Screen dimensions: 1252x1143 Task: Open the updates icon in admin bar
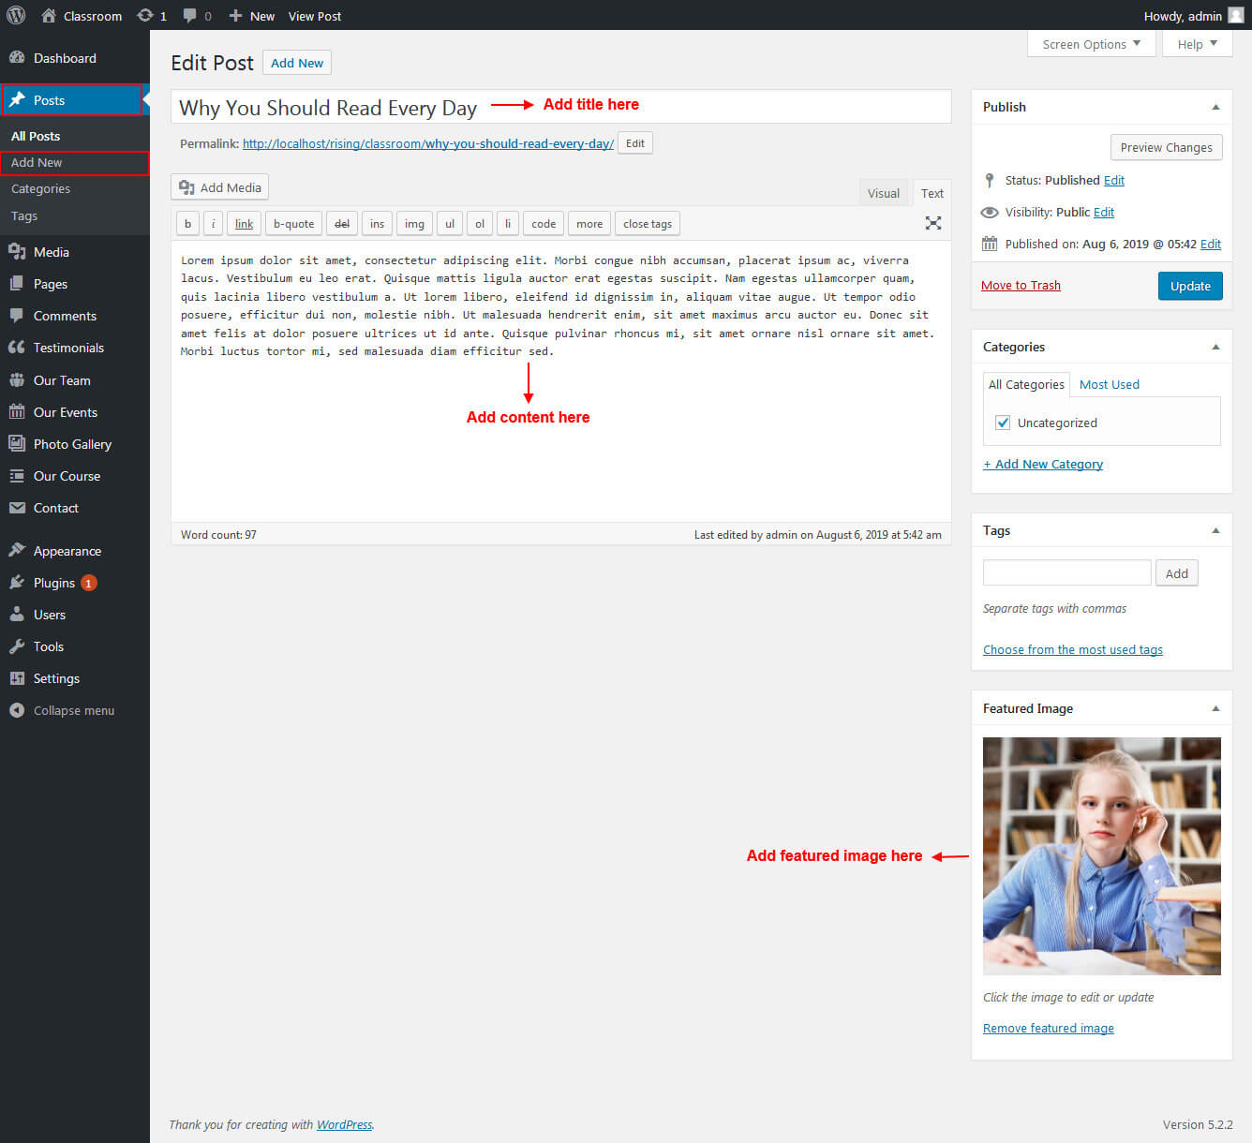click(145, 16)
